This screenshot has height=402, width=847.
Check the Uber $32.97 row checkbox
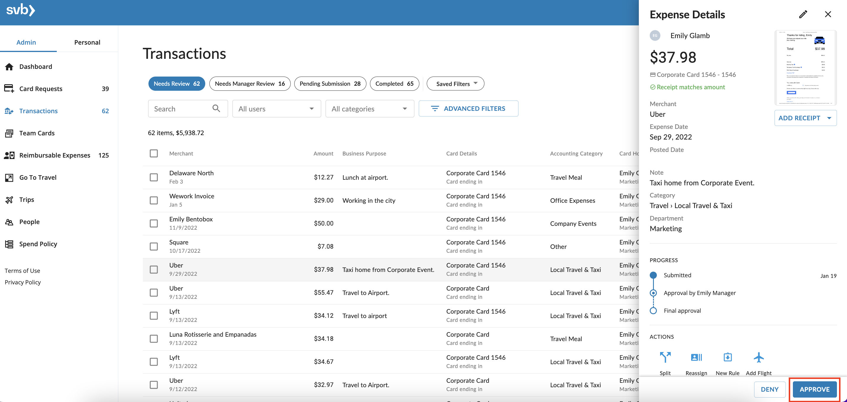tap(153, 385)
